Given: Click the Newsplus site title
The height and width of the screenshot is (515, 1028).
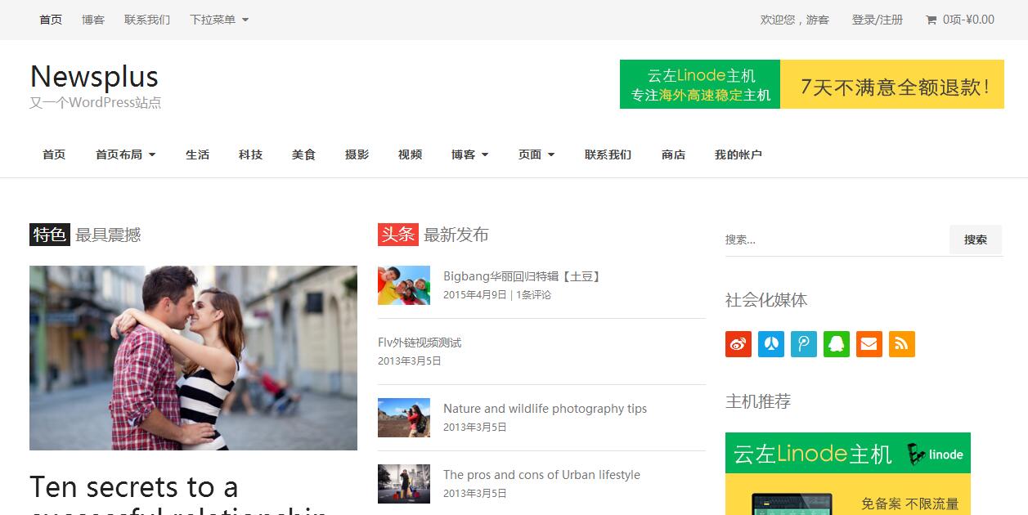Looking at the screenshot, I should pos(94,76).
